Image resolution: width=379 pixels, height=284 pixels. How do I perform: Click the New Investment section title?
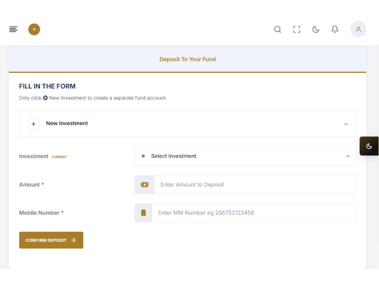67,123
